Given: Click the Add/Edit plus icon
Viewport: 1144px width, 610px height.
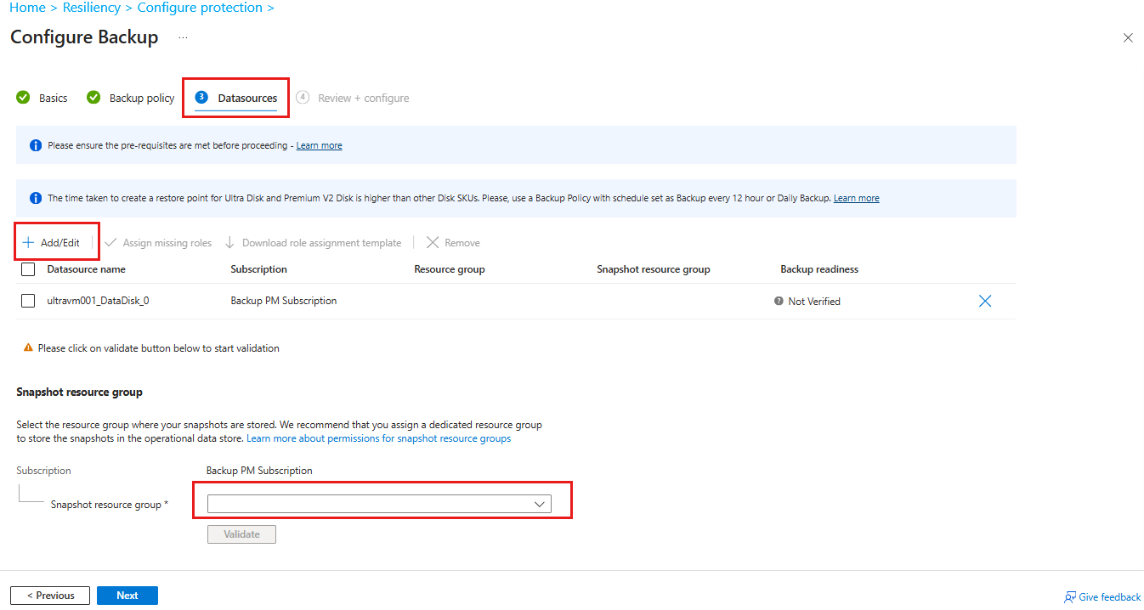Looking at the screenshot, I should coord(28,243).
